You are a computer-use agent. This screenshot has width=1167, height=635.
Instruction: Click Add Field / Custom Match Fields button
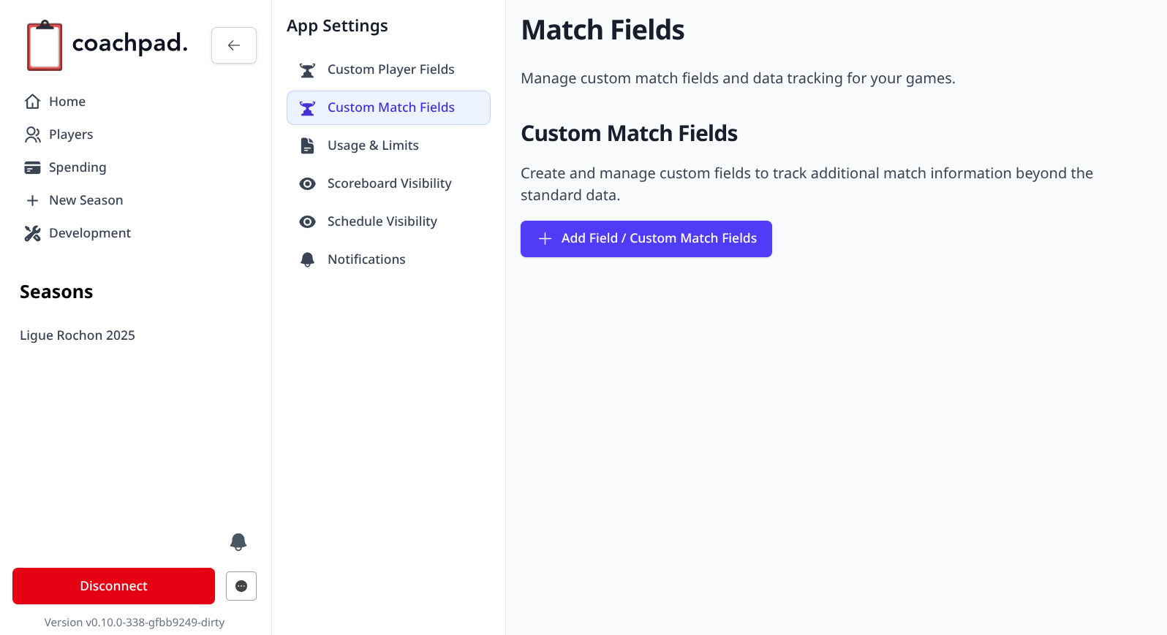pos(646,239)
